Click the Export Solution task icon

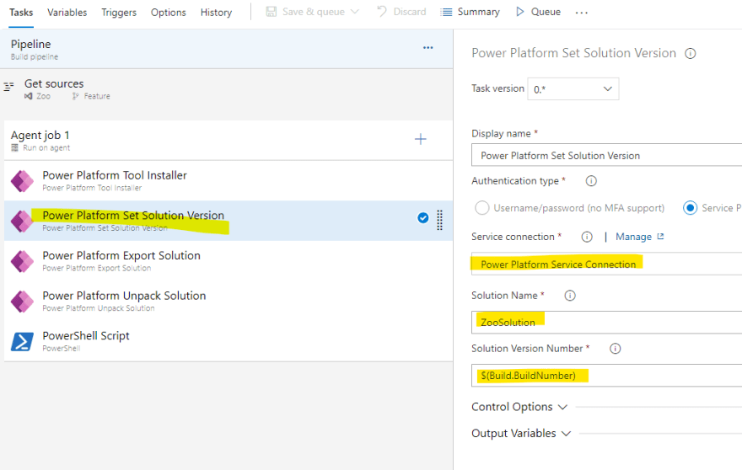click(22, 261)
